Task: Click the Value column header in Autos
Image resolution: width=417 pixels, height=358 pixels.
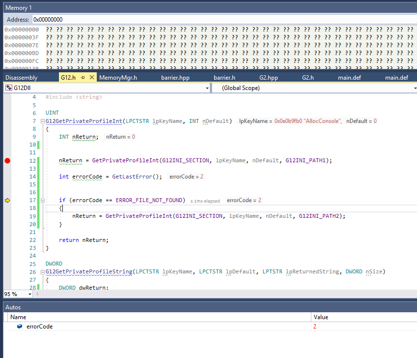Action: (321, 317)
